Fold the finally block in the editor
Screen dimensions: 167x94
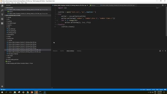click(x=57, y=25)
